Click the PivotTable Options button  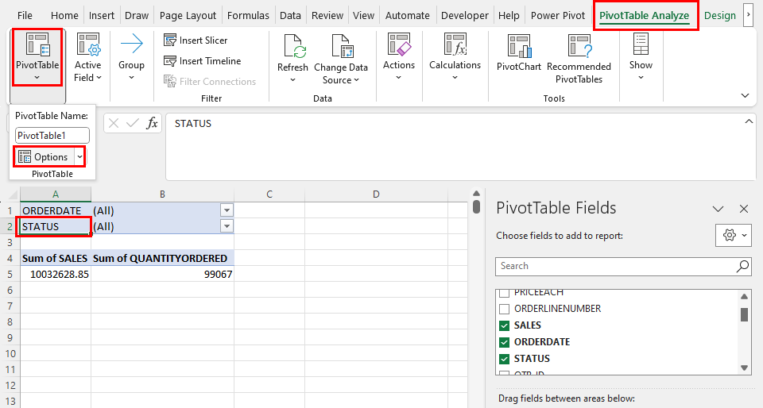tap(44, 157)
